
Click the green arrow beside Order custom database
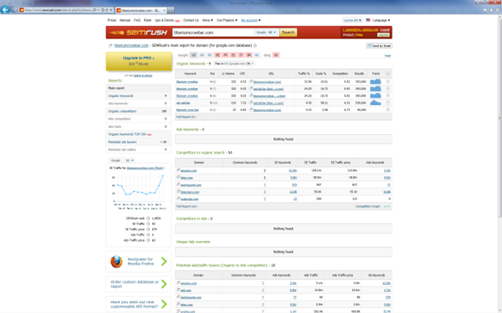pyautogui.click(x=164, y=284)
